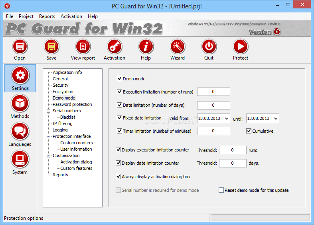
Task: Click the Threshold runs input field
Action: pyautogui.click(x=233, y=150)
